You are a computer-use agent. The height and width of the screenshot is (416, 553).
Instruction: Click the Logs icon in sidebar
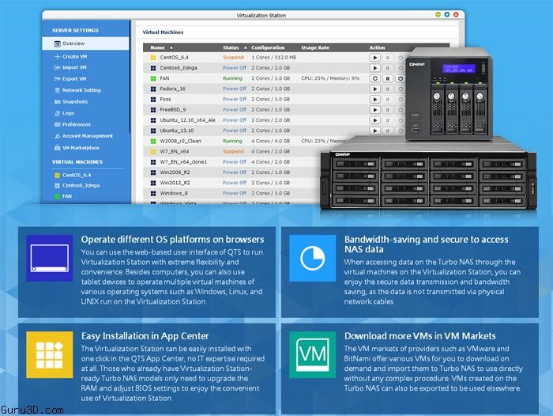[57, 113]
